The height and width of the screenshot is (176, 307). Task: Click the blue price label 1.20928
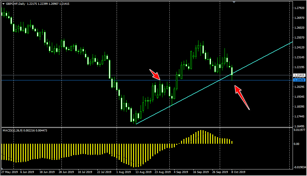coord(300,80)
